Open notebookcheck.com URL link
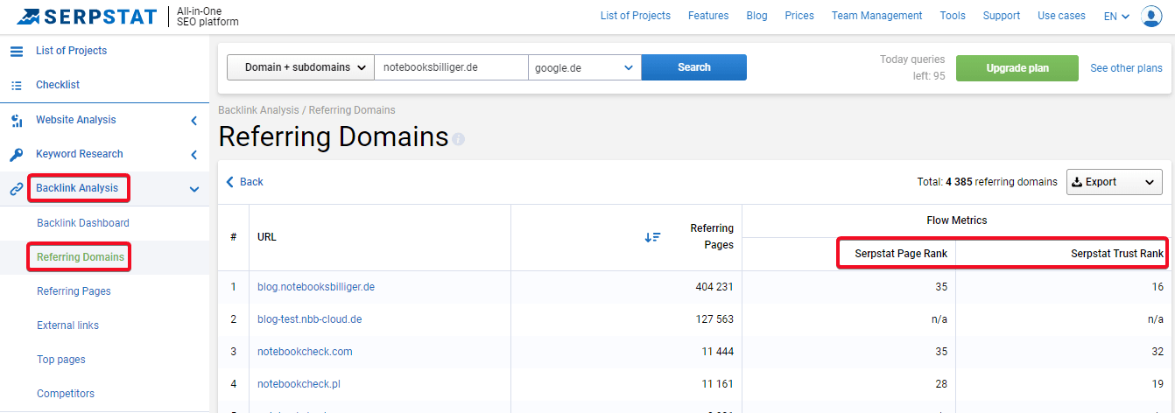The width and height of the screenshot is (1175, 413). tap(305, 352)
